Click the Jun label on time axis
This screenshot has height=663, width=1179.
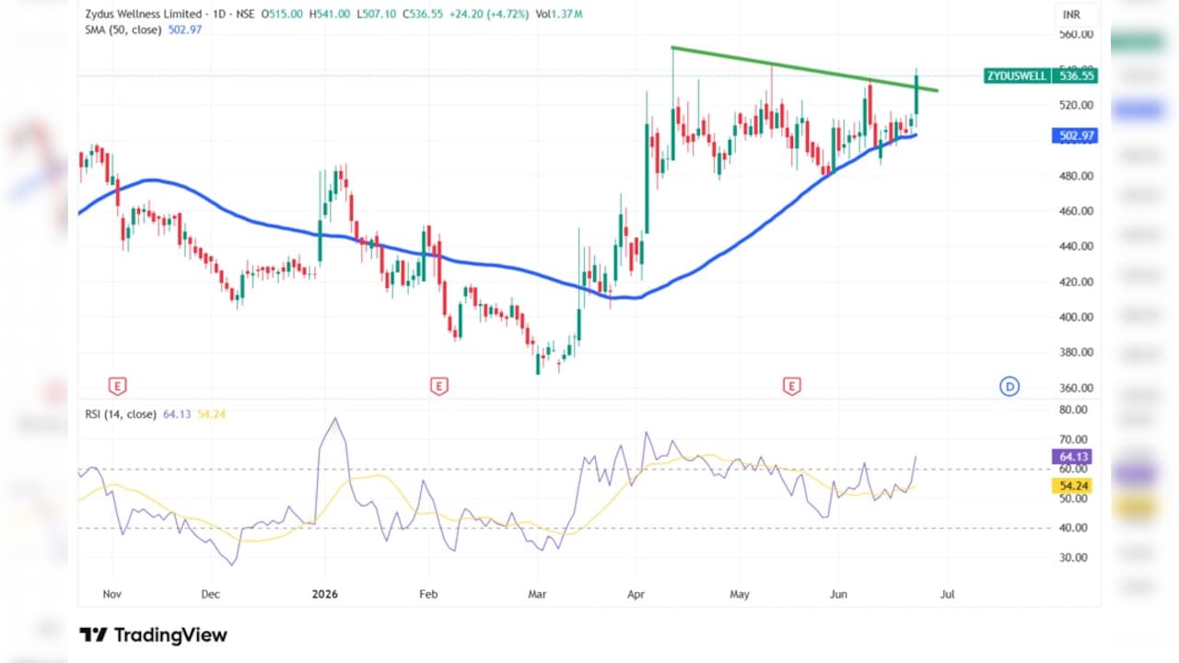pos(840,594)
